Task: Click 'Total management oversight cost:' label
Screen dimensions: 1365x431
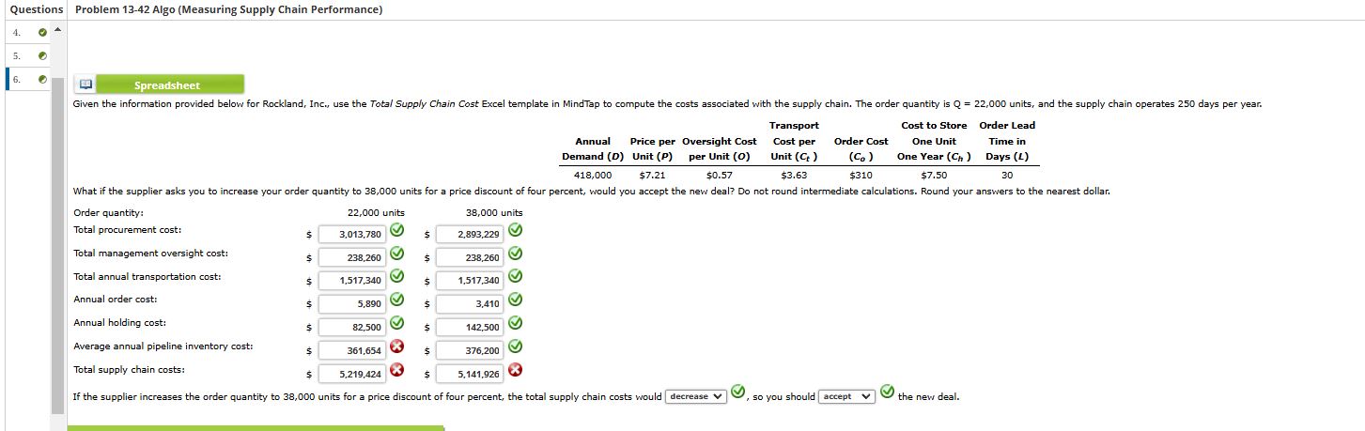Action: click(x=150, y=254)
